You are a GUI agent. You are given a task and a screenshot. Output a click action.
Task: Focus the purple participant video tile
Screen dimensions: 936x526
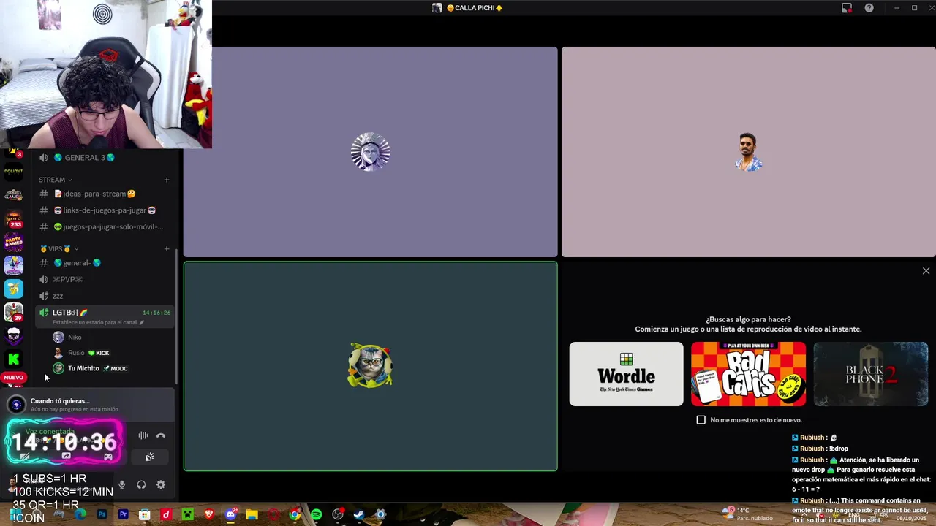(x=370, y=152)
